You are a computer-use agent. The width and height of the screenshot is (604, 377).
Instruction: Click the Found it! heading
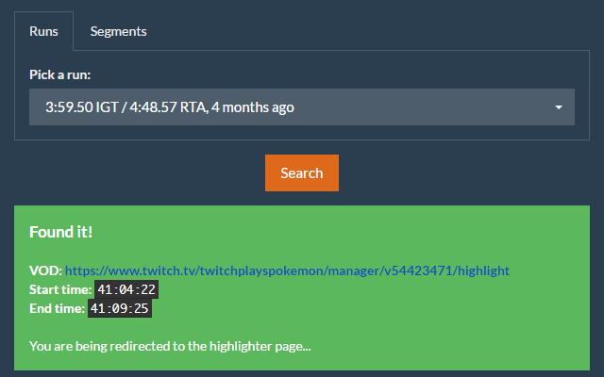coord(60,232)
